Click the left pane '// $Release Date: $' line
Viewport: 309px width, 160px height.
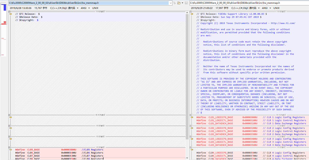29,17
